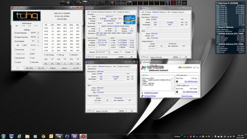Adjust Chipset Clock Mod percentage spinner
Screen dimensions: 247x139
point(38,37)
